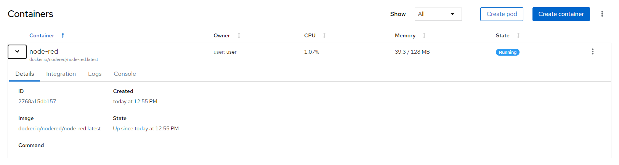Click the State column sort icon
619x165 pixels.
(x=518, y=35)
